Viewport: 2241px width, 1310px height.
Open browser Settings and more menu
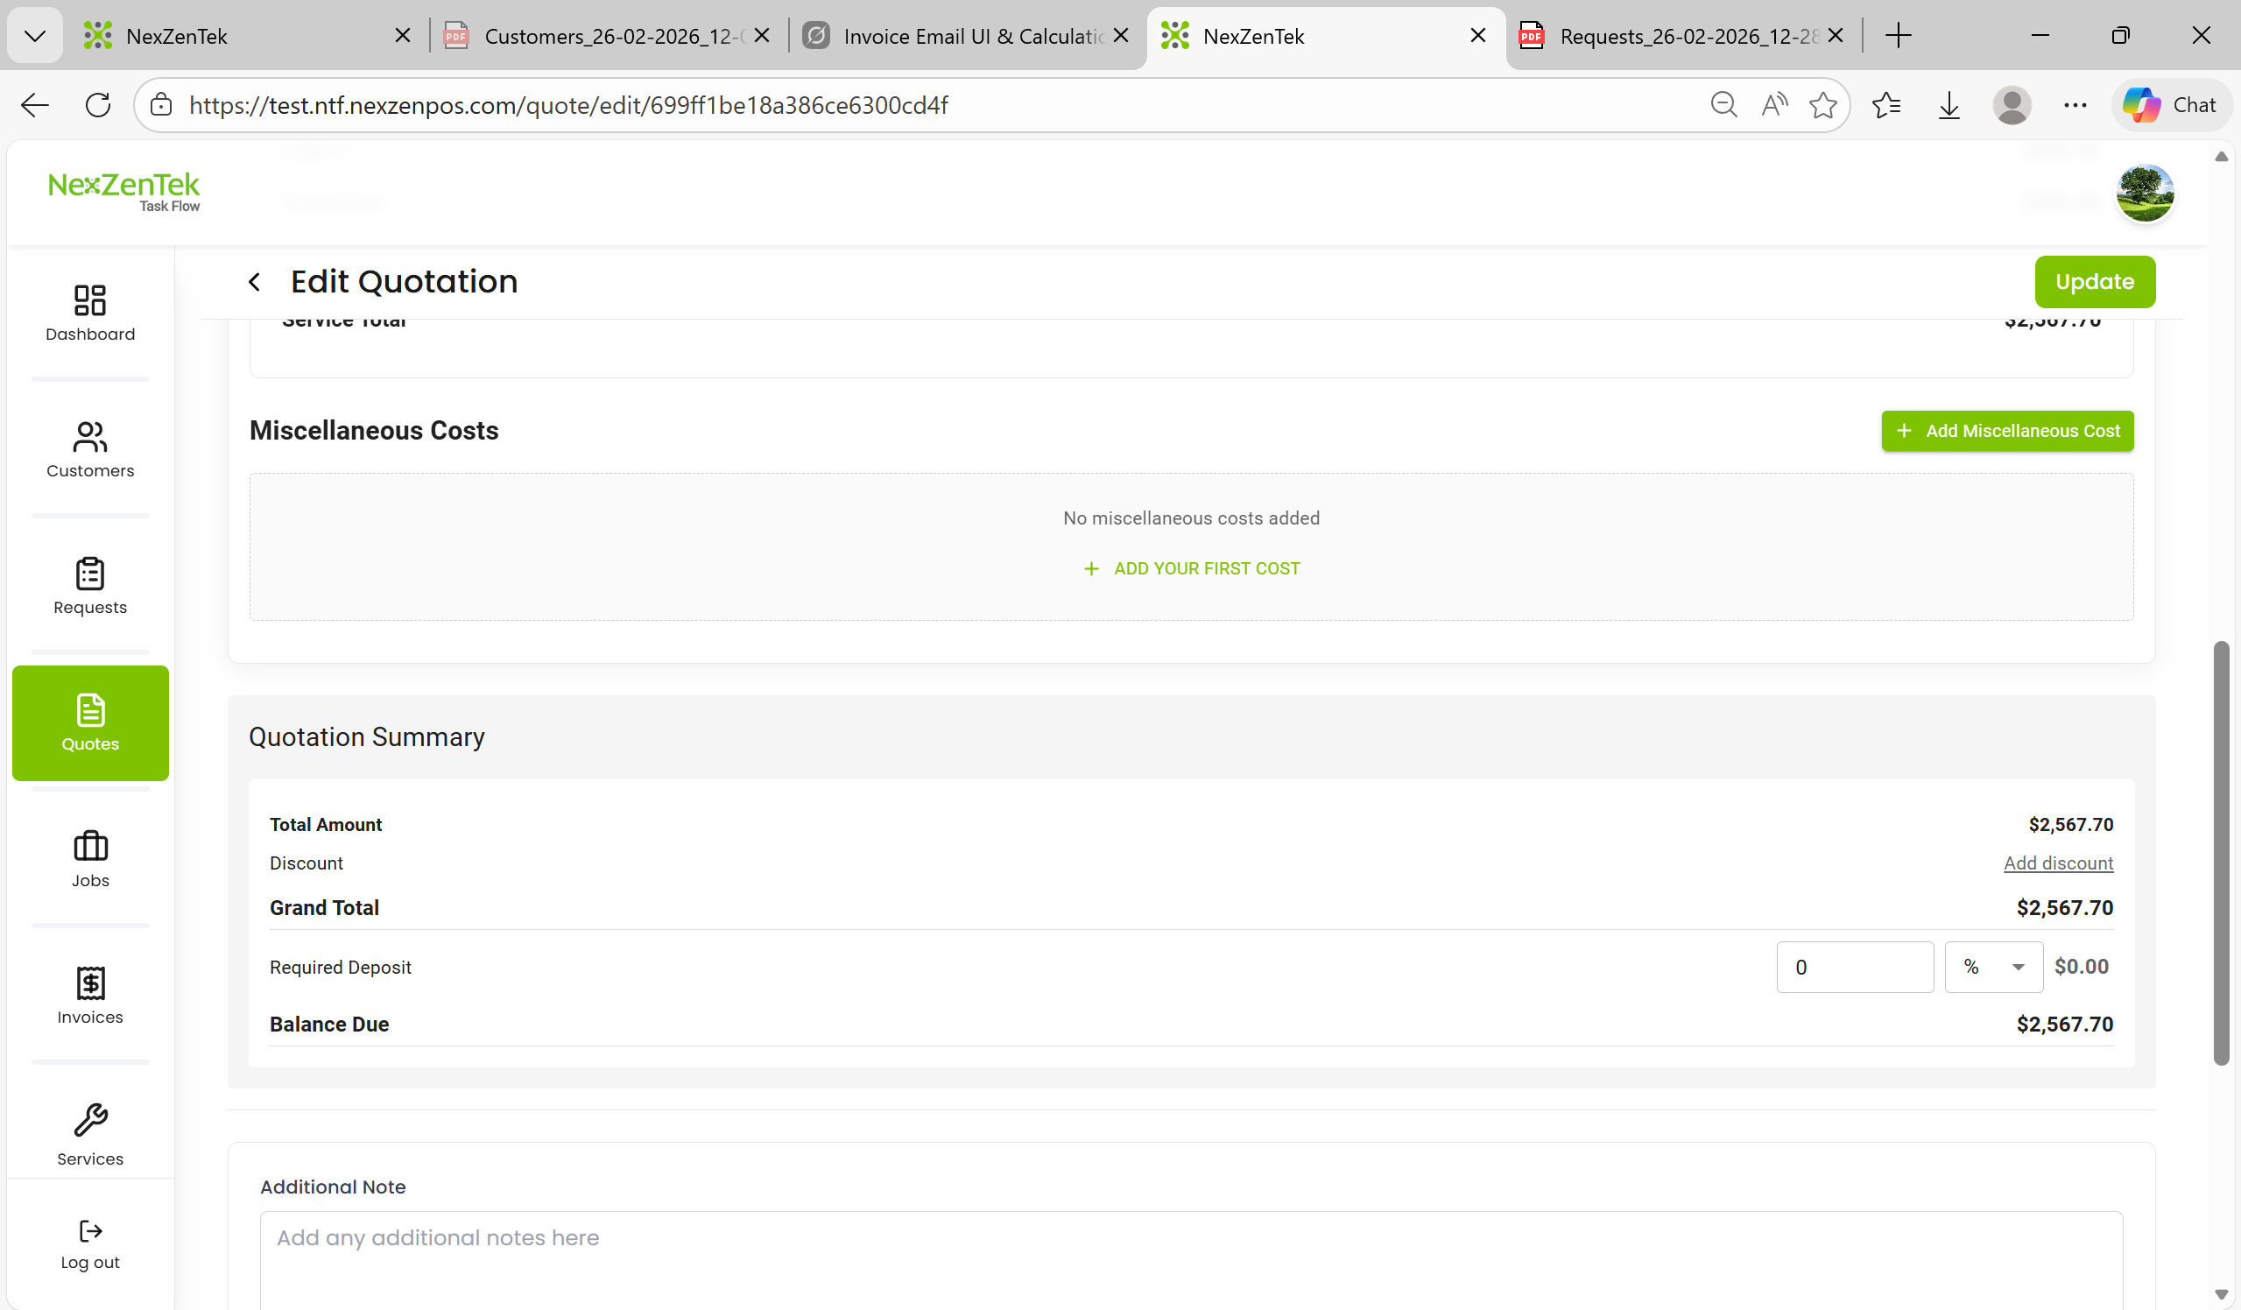(2075, 105)
